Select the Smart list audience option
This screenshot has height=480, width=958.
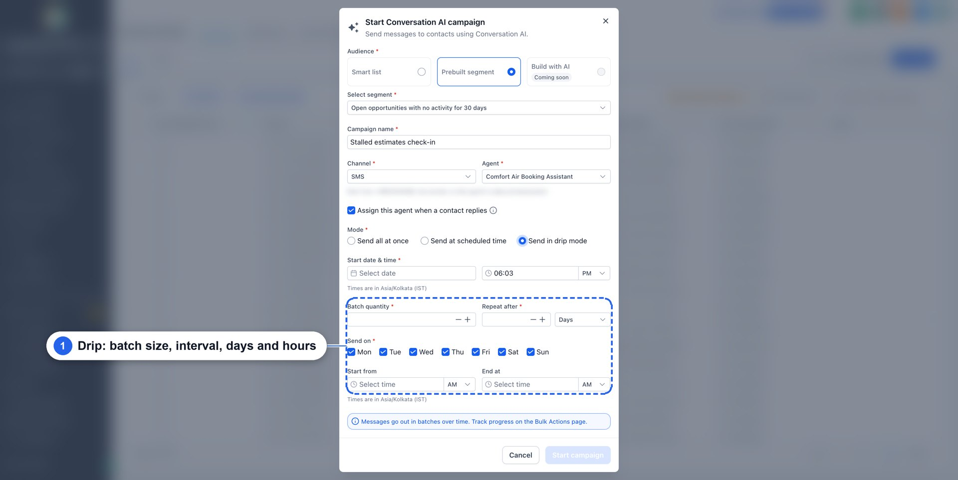pos(389,72)
